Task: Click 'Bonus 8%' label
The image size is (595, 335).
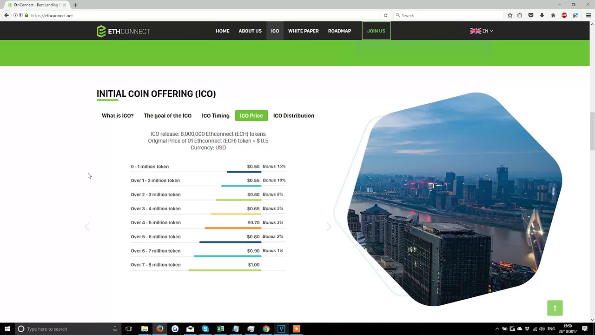Action: pos(273,194)
